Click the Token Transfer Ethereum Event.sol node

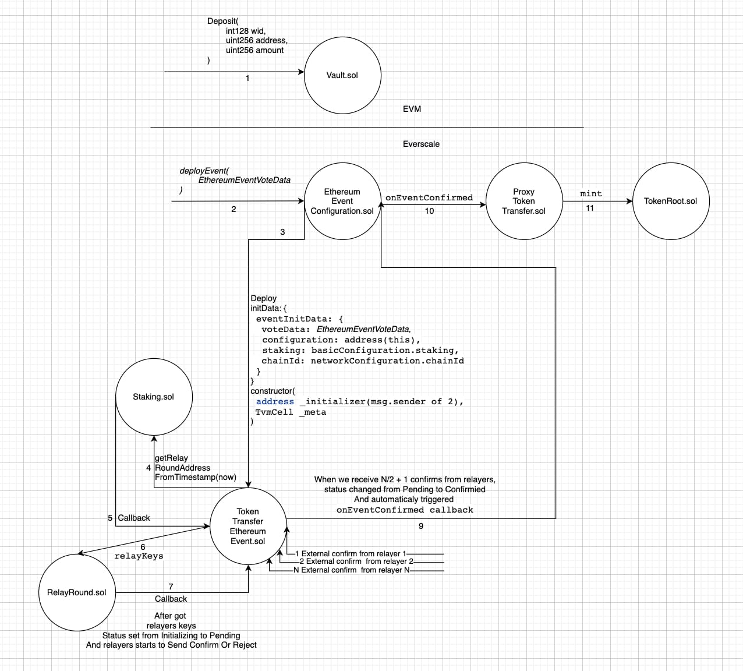point(248,527)
